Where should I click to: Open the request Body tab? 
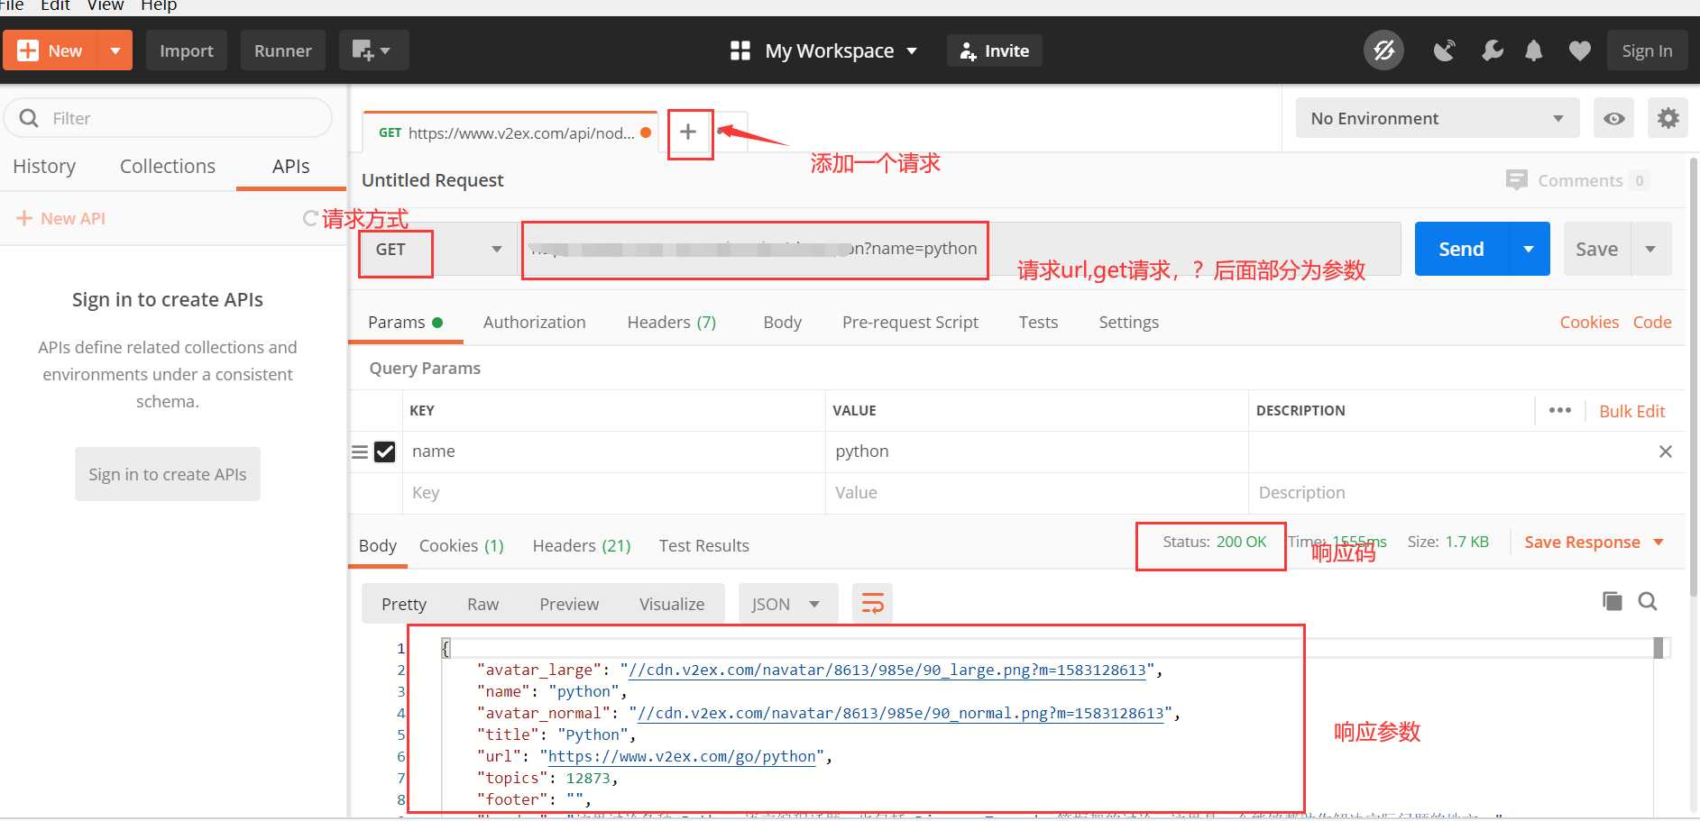[x=782, y=322]
